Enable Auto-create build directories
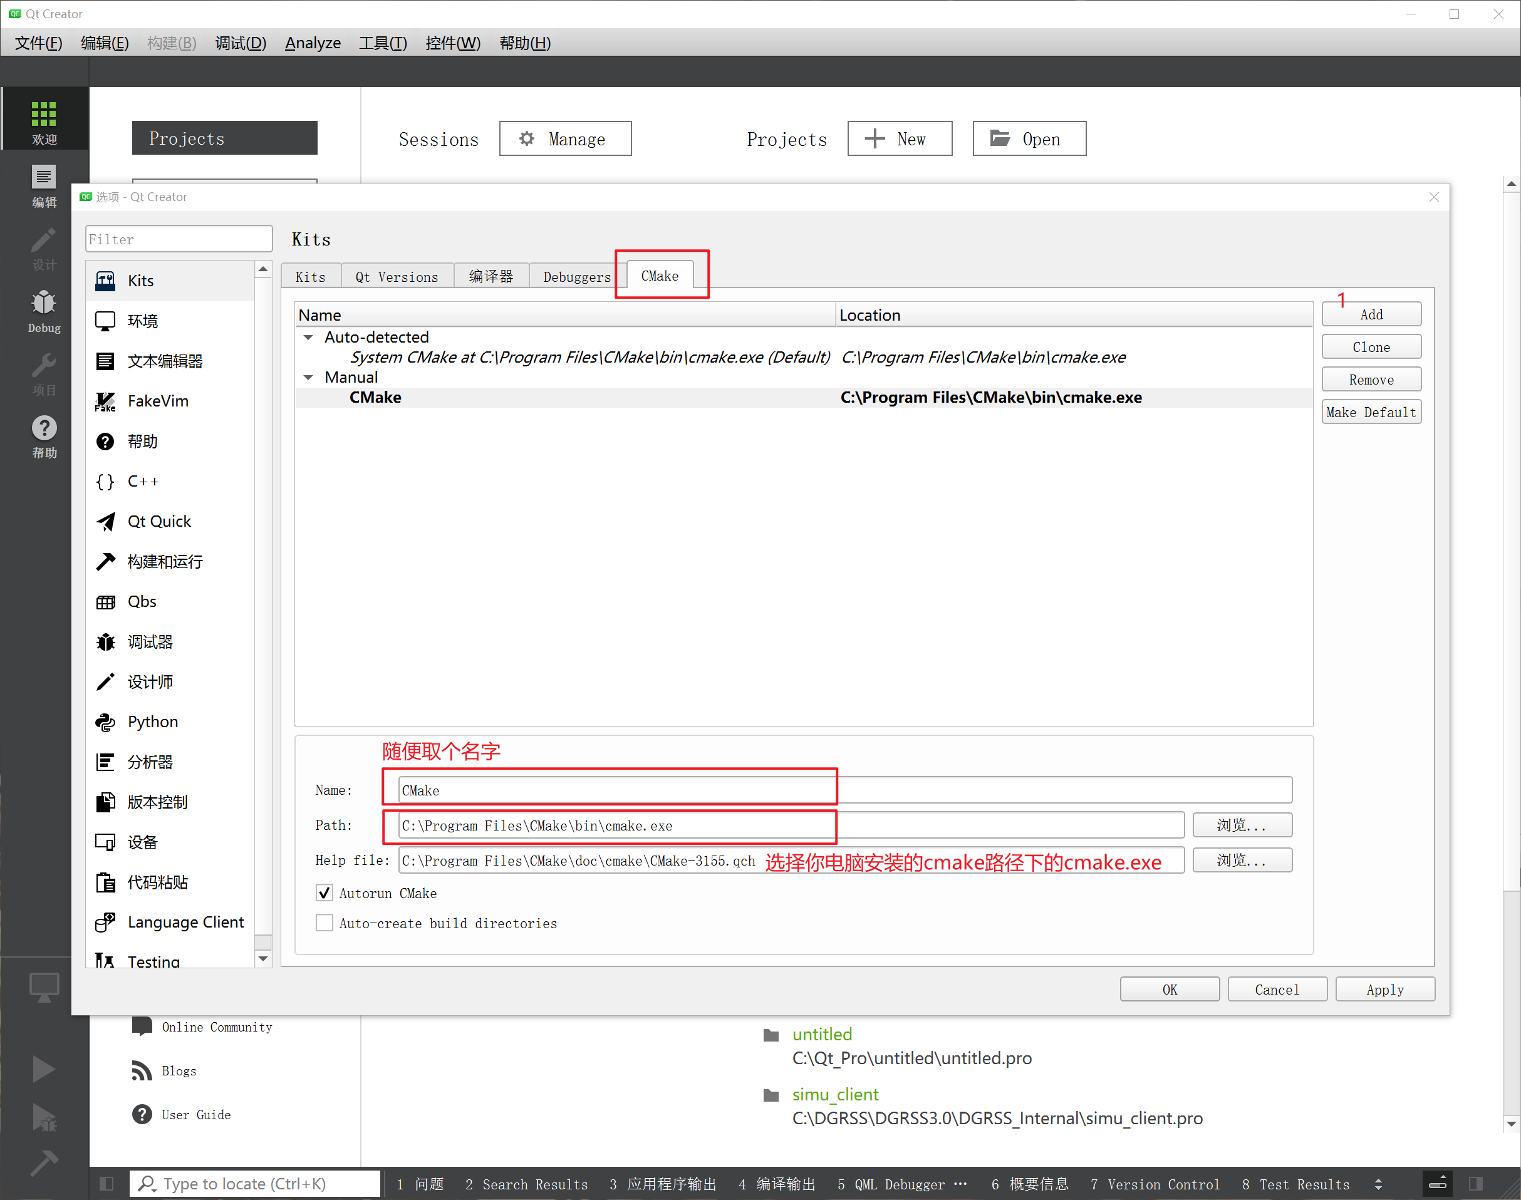 (x=324, y=923)
